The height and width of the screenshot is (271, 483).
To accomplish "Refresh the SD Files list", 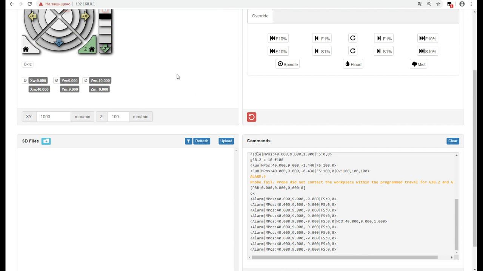I will (202, 141).
